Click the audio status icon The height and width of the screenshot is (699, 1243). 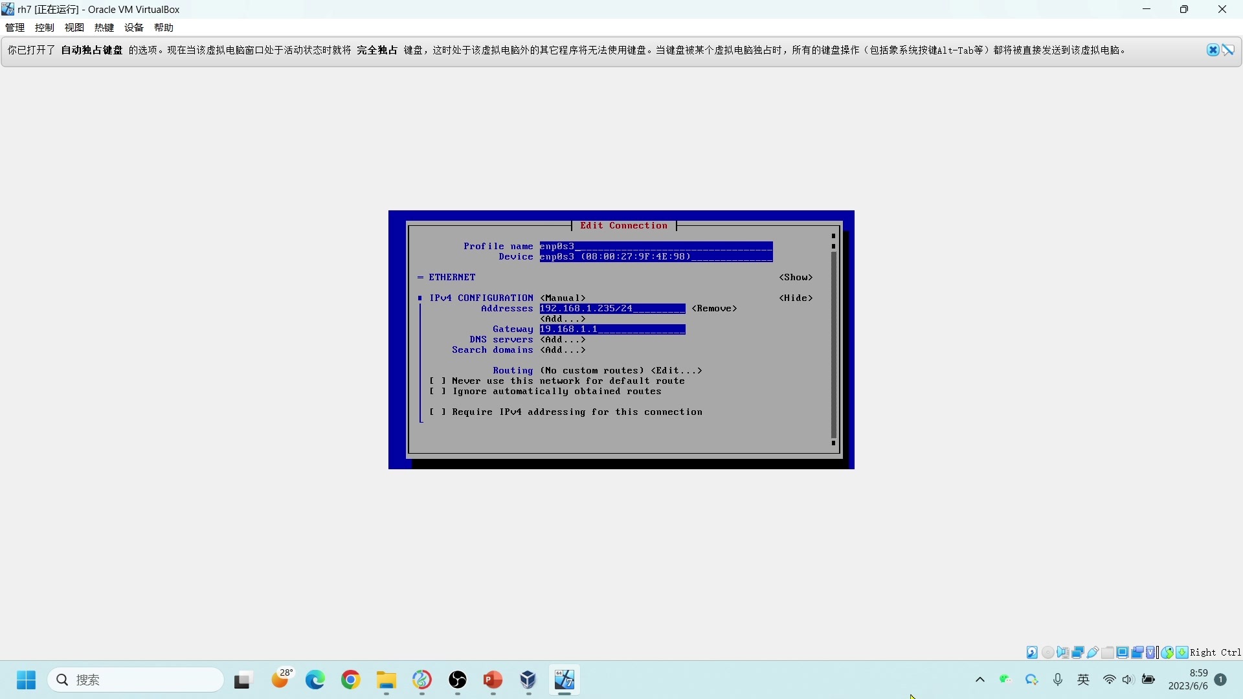1062,652
